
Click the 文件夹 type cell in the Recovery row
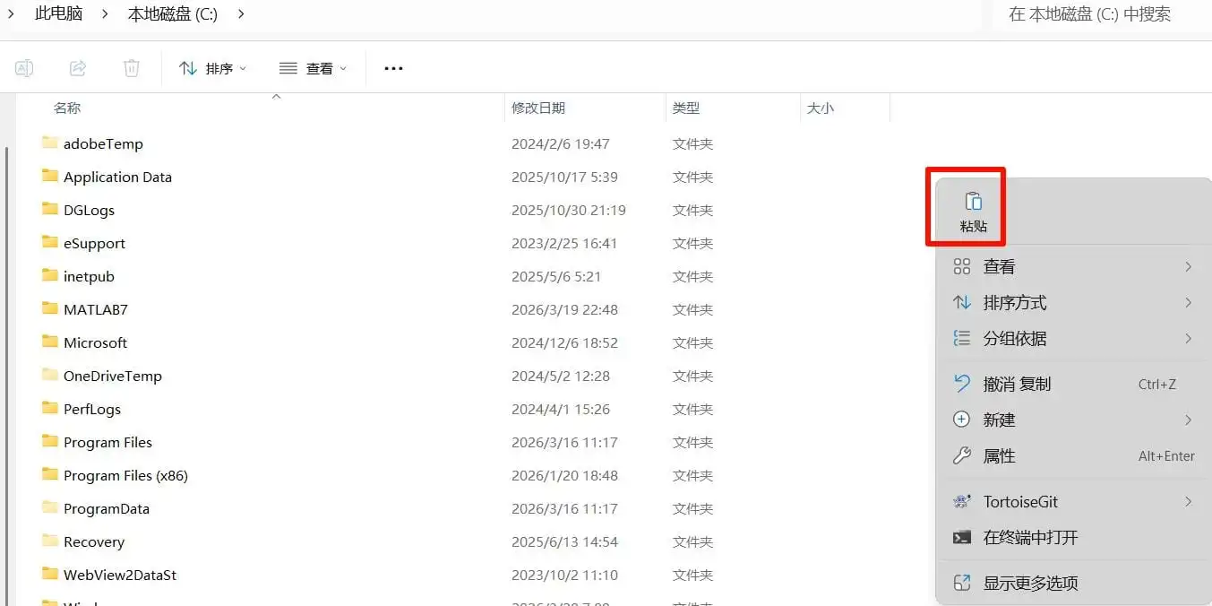click(693, 541)
